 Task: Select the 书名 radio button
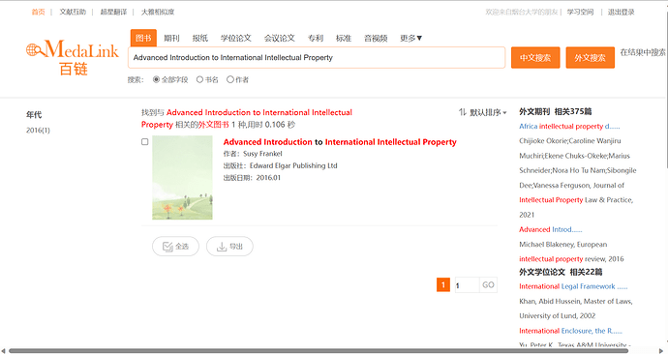tap(199, 79)
